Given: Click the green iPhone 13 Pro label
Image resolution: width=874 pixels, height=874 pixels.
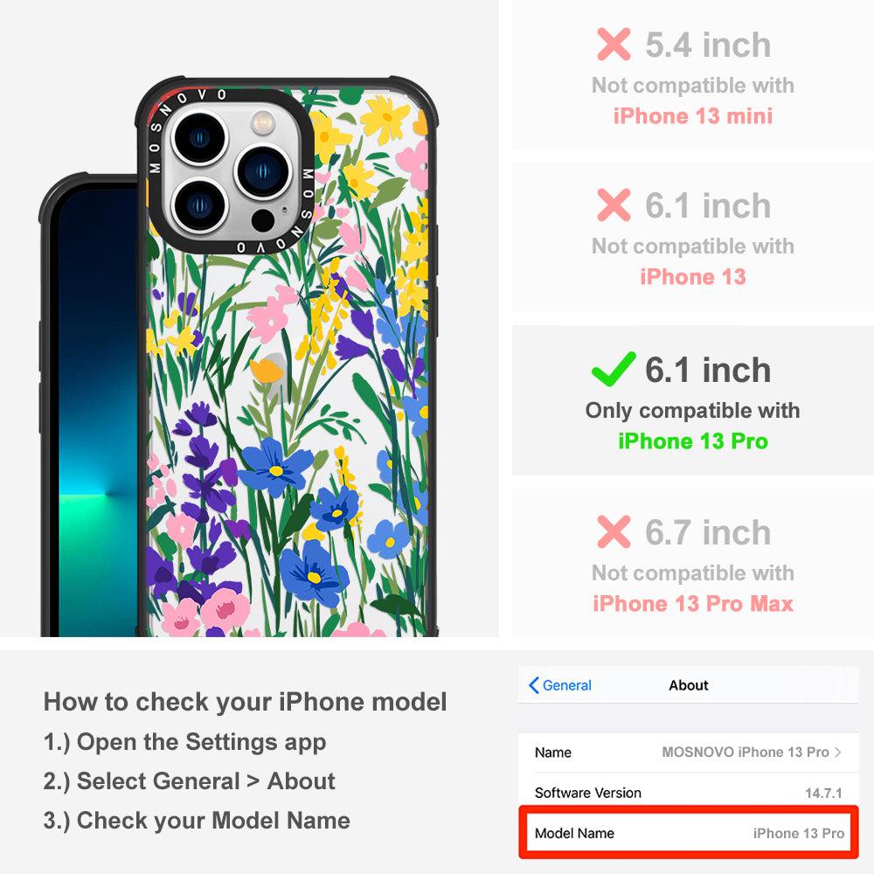Looking at the screenshot, I should [693, 440].
